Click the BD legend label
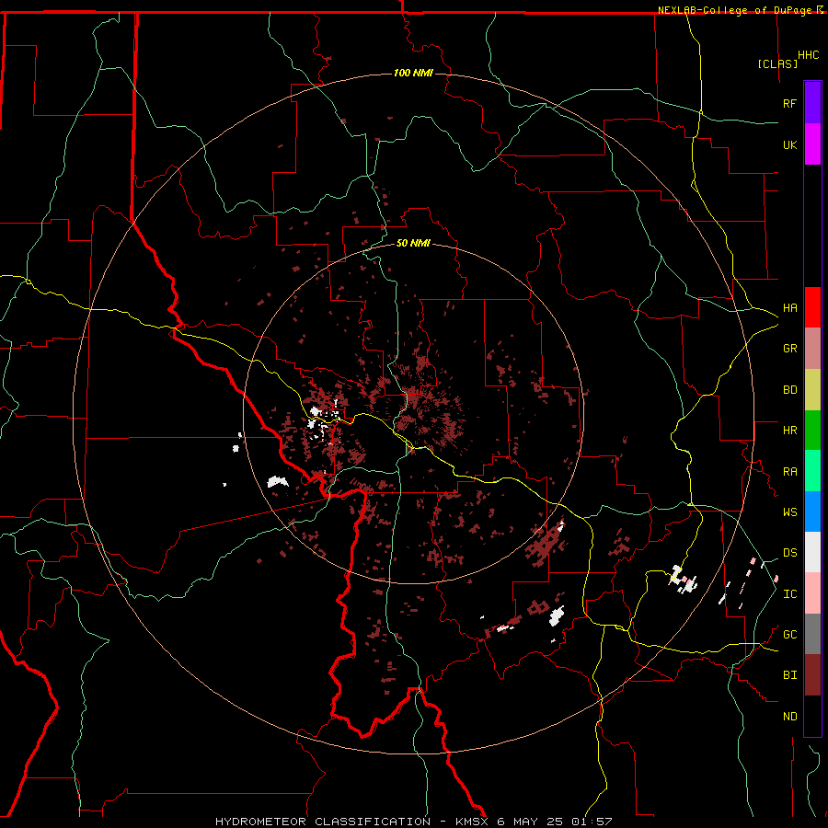 coord(789,390)
